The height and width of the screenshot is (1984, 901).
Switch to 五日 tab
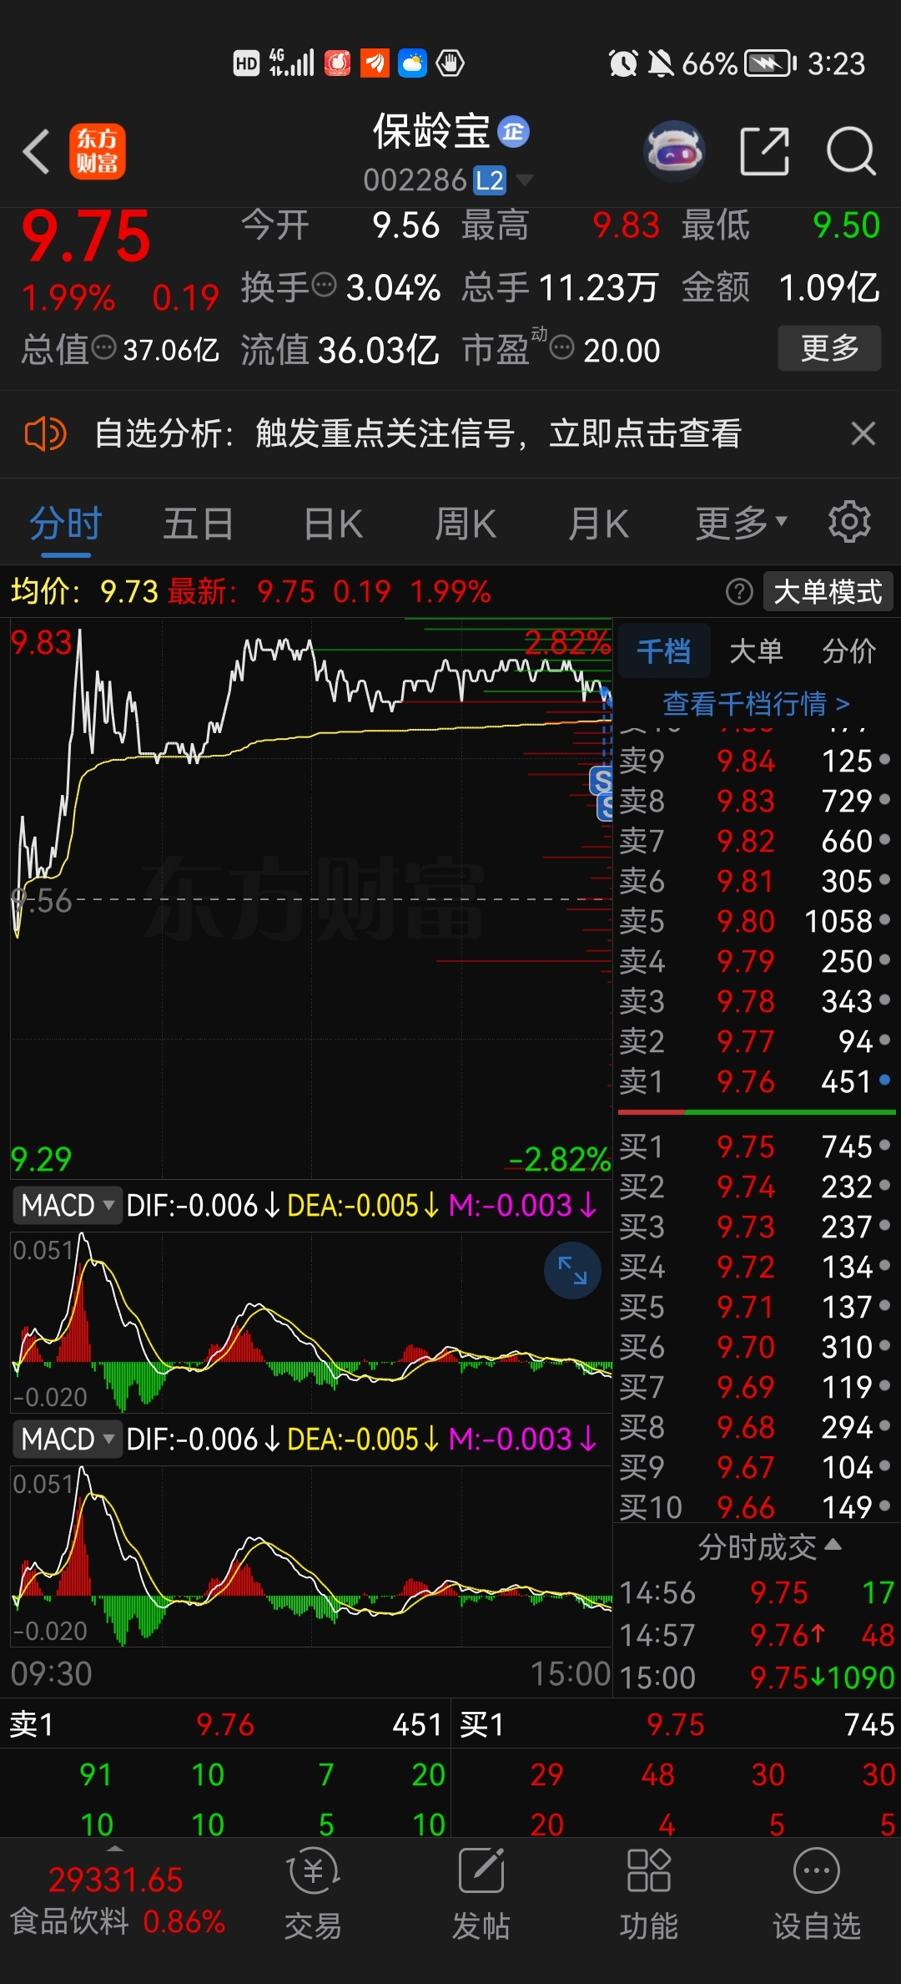click(x=199, y=524)
